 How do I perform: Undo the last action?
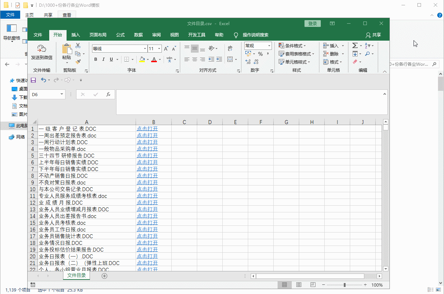(44, 80)
